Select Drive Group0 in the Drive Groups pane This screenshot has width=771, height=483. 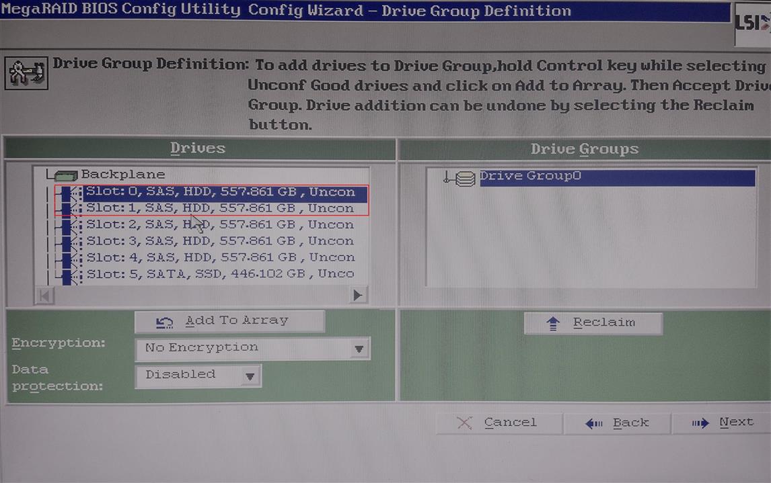point(617,177)
